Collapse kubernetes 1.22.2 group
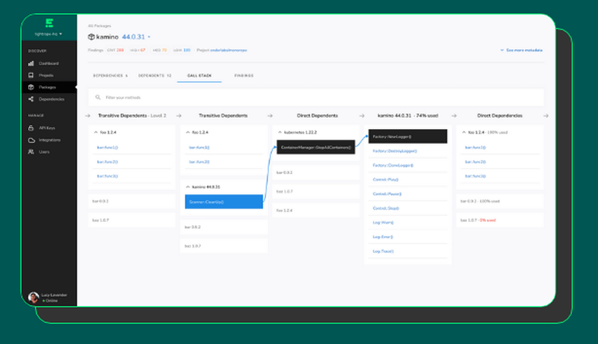The height and width of the screenshot is (344, 598). click(280, 132)
